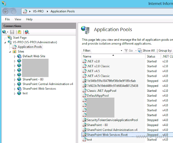
Task: Select Start Page in the tree
Action: (20, 38)
